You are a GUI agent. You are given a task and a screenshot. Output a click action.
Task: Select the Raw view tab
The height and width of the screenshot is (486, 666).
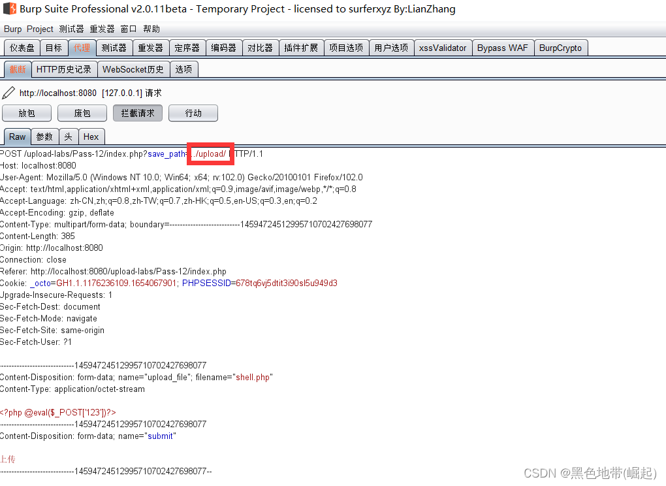tap(18, 137)
